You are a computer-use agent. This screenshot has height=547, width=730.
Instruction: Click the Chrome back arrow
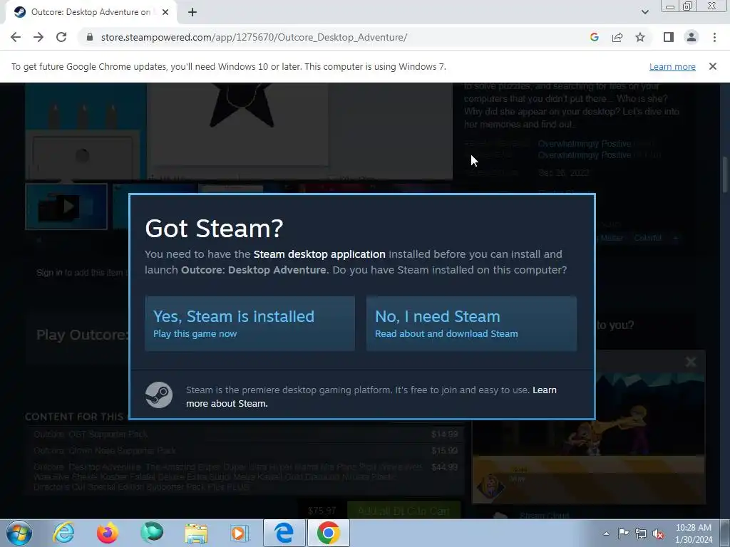click(x=16, y=37)
